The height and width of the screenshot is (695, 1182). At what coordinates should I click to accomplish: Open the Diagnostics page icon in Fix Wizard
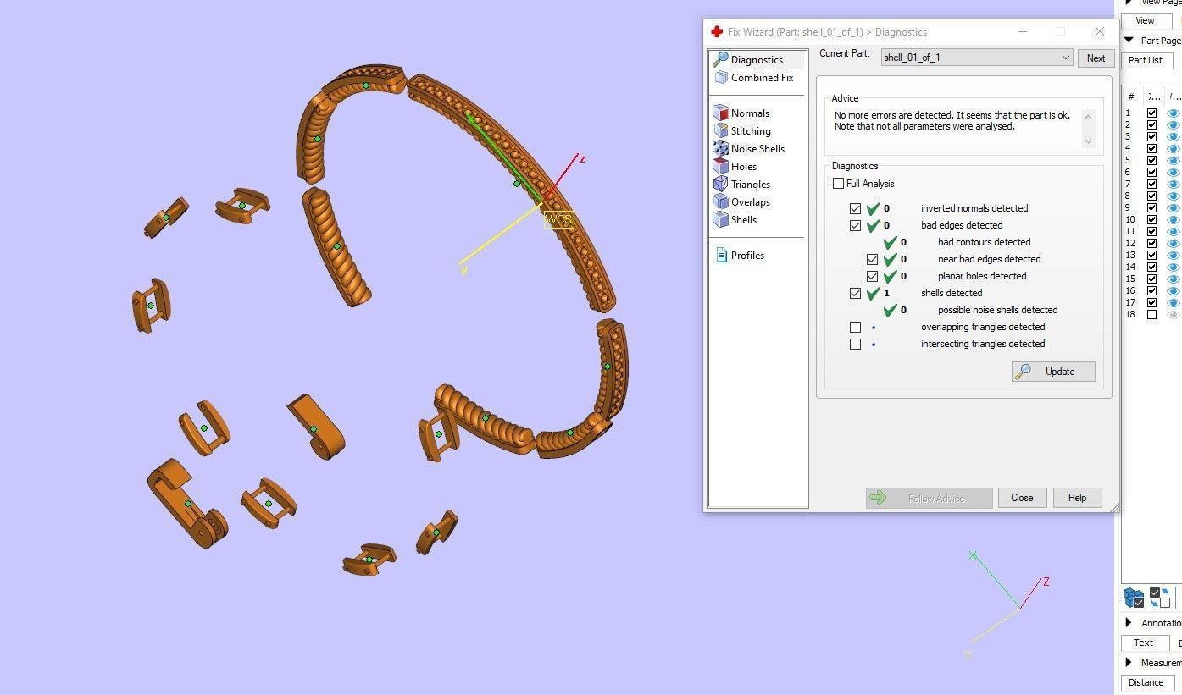point(721,60)
